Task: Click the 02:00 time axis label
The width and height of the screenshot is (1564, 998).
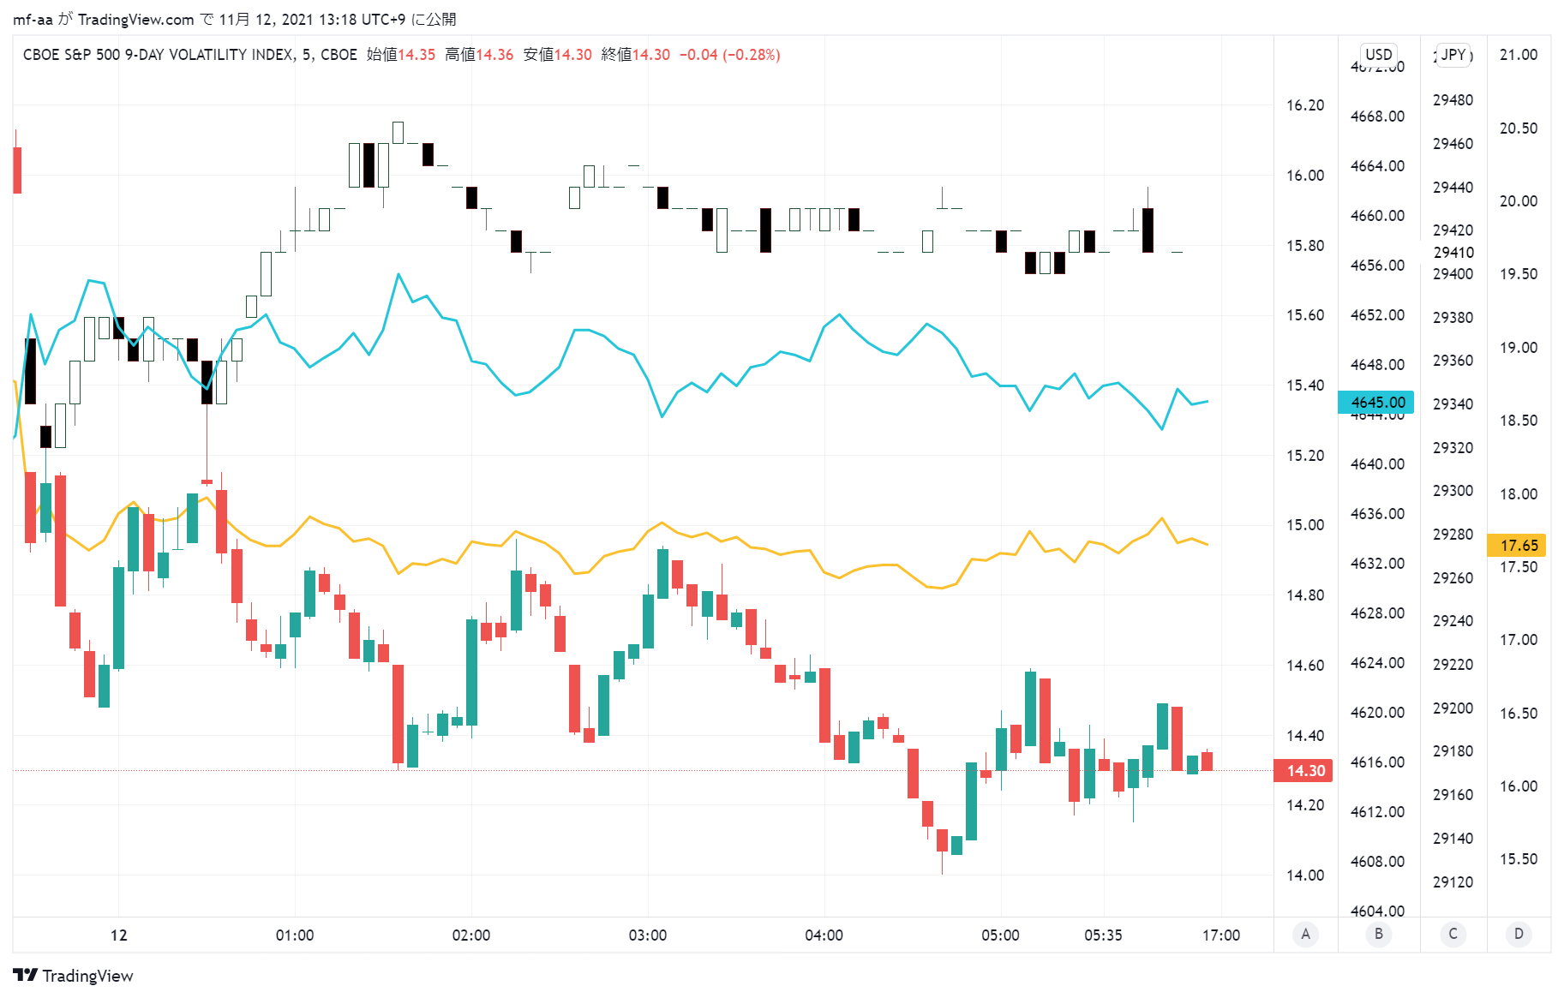Action: (x=471, y=935)
